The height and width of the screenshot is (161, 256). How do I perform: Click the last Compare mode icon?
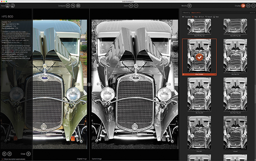coord(79,6)
